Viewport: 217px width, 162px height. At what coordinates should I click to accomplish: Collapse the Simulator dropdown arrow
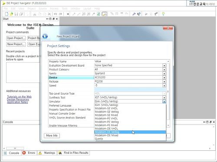164,102
